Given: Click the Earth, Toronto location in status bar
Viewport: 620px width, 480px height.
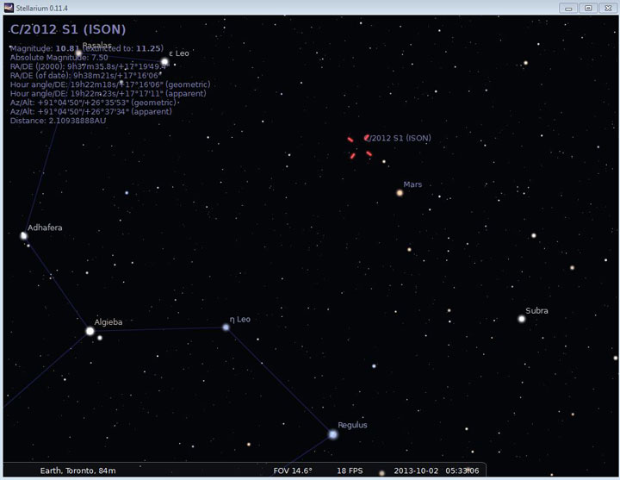Looking at the screenshot, I should tap(77, 471).
